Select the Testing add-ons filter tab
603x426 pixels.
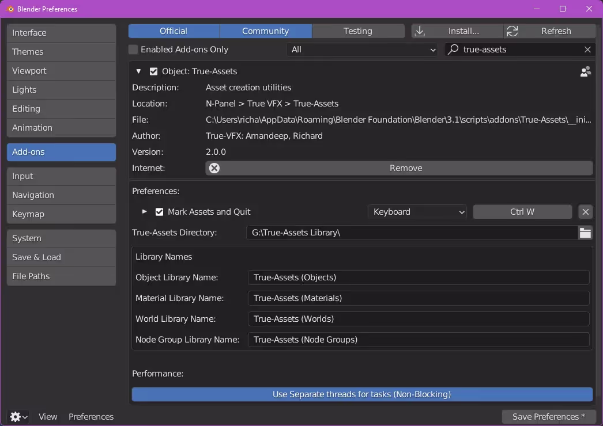click(x=357, y=31)
